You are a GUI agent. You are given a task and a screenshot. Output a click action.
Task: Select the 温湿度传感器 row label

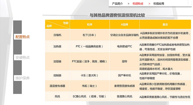[57, 86]
